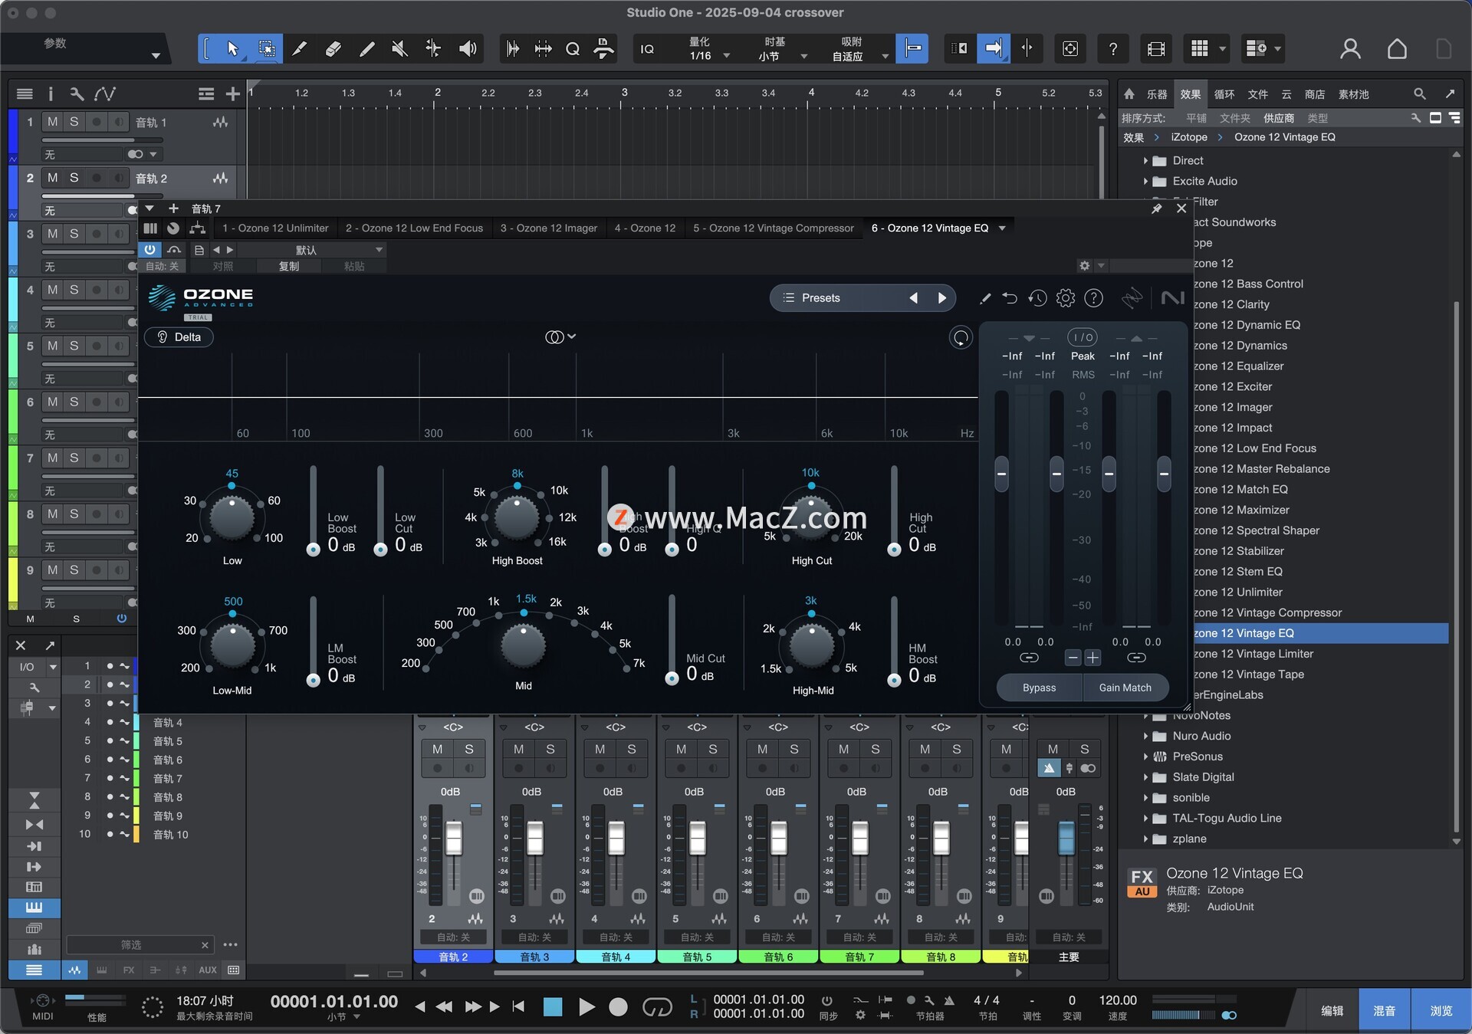Toggle plugin power bypass button

pyautogui.click(x=149, y=250)
